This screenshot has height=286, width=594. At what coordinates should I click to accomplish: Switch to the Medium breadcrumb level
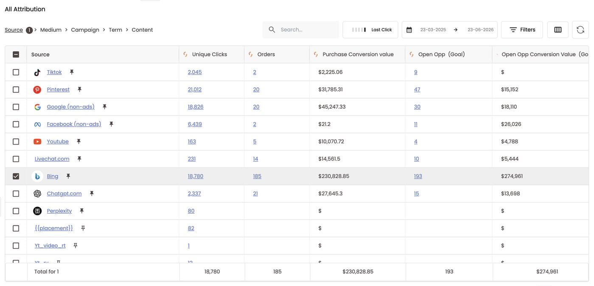51,30
